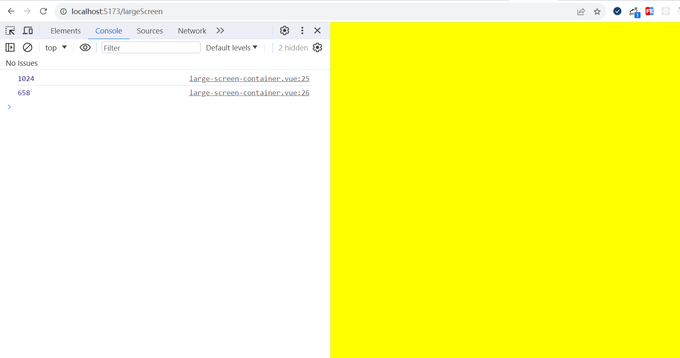
Task: Create a live expression with eye icon
Action: [x=85, y=48]
